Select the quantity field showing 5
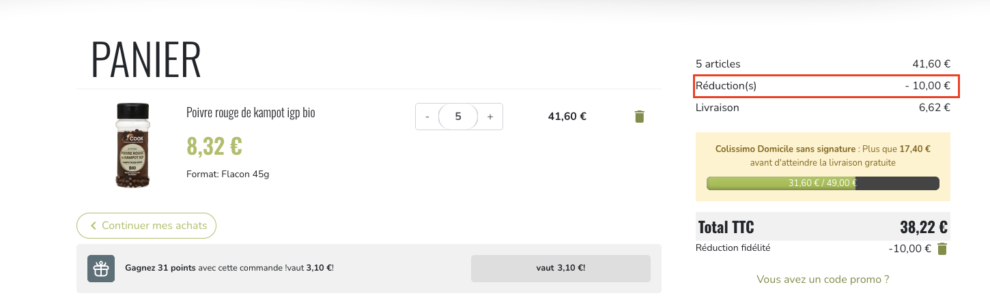 (x=458, y=117)
